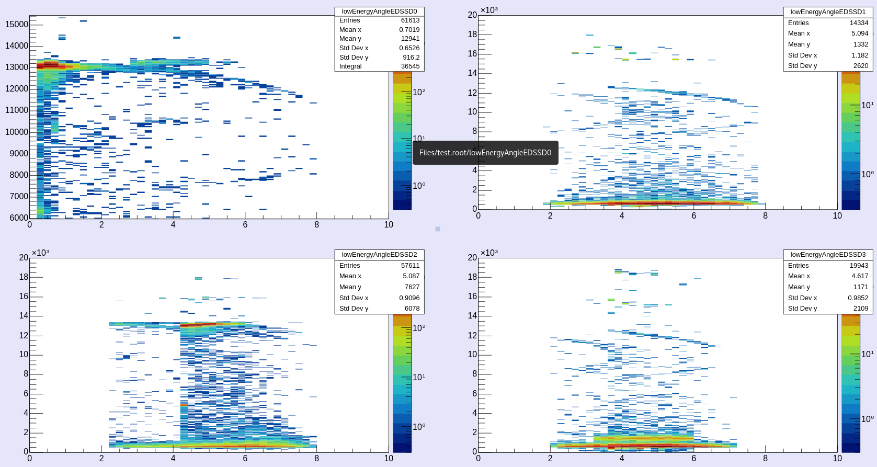This screenshot has width=877, height=467.
Task: Click the 7000 y-axis label
Action: pyautogui.click(x=19, y=196)
